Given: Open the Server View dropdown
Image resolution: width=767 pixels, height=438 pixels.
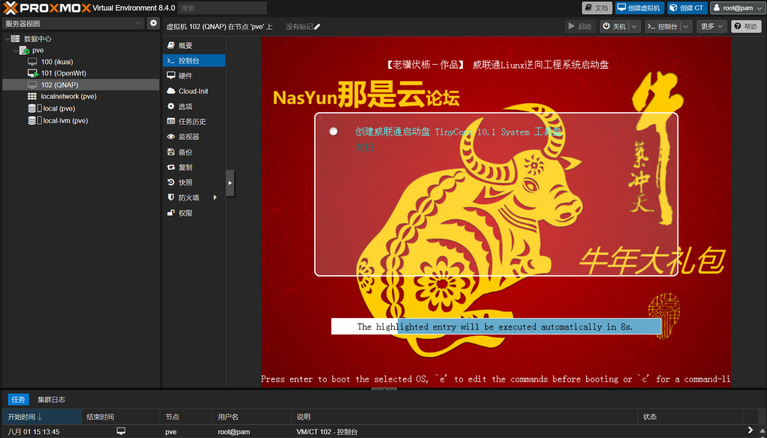Looking at the screenshot, I should pos(74,24).
